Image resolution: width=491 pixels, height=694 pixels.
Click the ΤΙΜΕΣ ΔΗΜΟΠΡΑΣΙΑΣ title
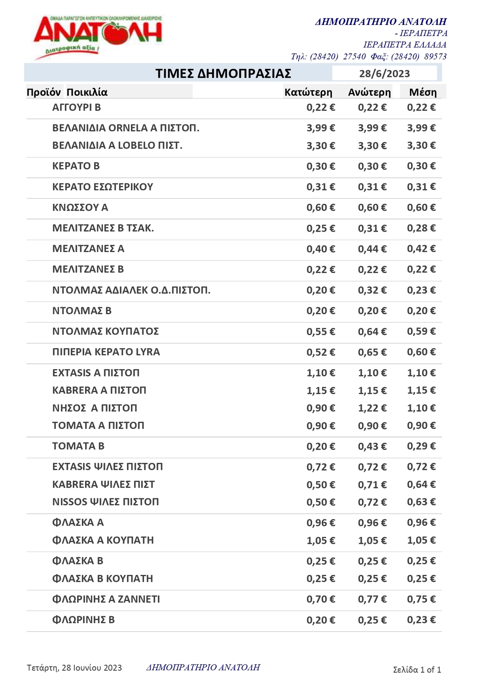coord(223,74)
